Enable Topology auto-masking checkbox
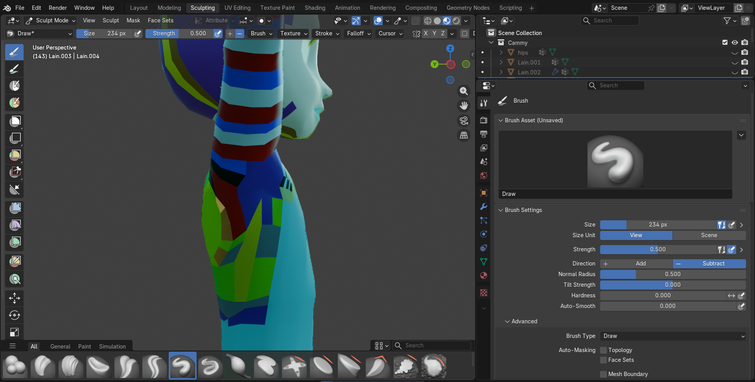This screenshot has width=755, height=382. click(604, 350)
